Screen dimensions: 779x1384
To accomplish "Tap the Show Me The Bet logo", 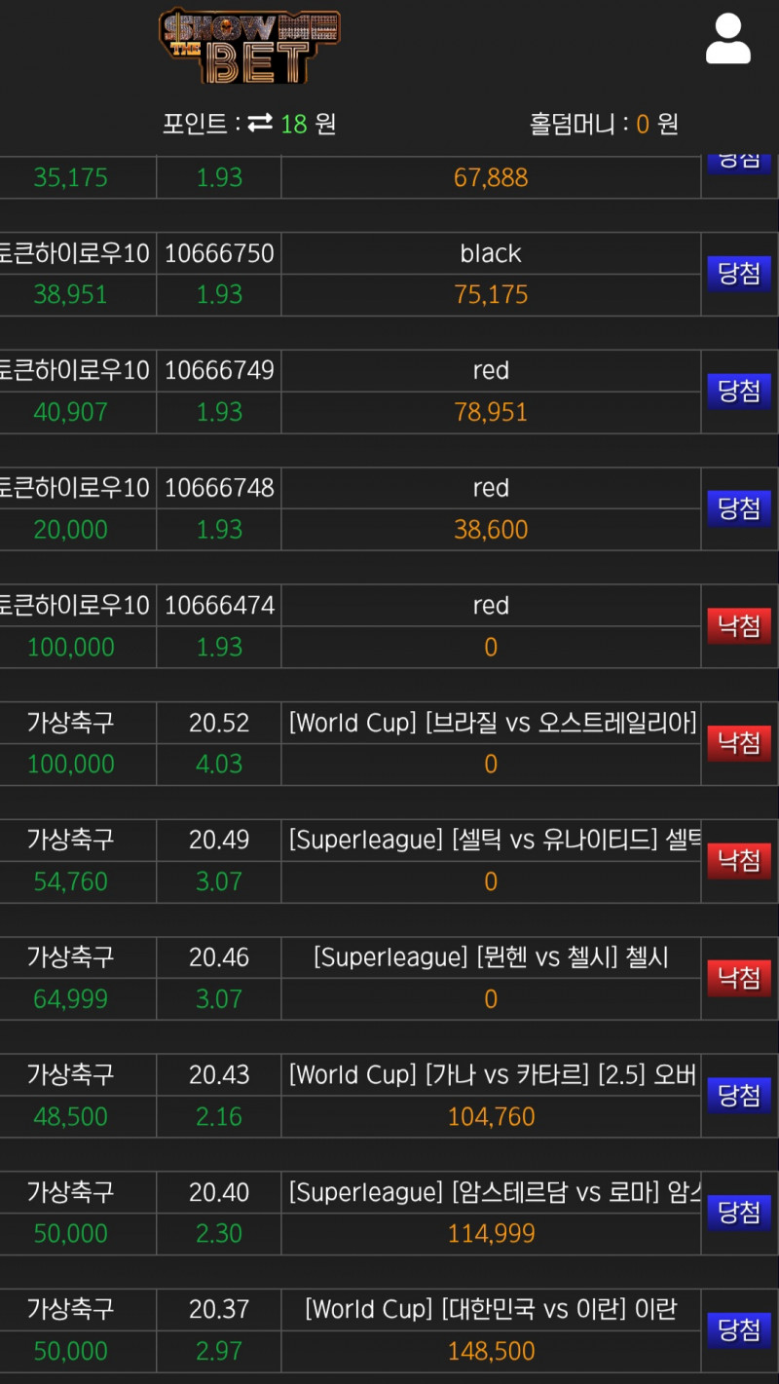I will pyautogui.click(x=249, y=46).
